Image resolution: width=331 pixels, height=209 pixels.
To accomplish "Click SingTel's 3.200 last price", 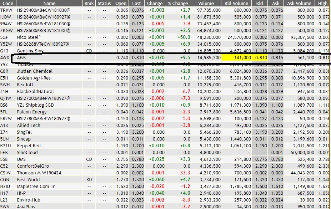I will click(138, 132).
